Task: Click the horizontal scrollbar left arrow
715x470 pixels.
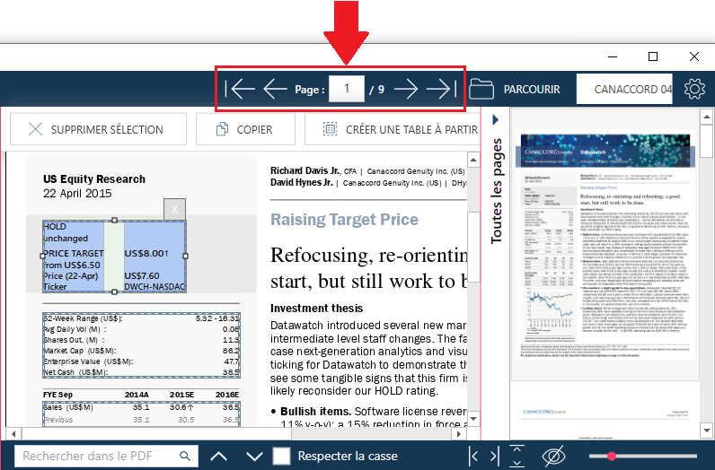Action: (x=13, y=433)
